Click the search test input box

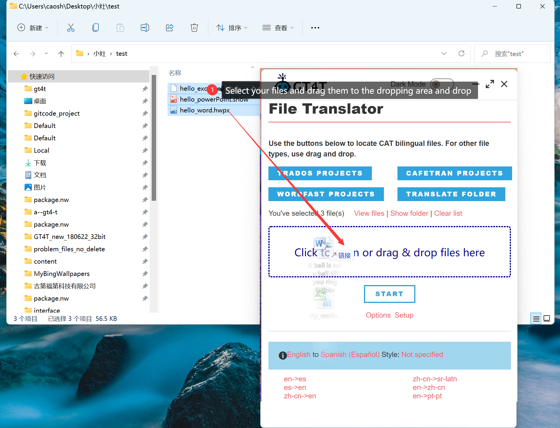(x=517, y=54)
